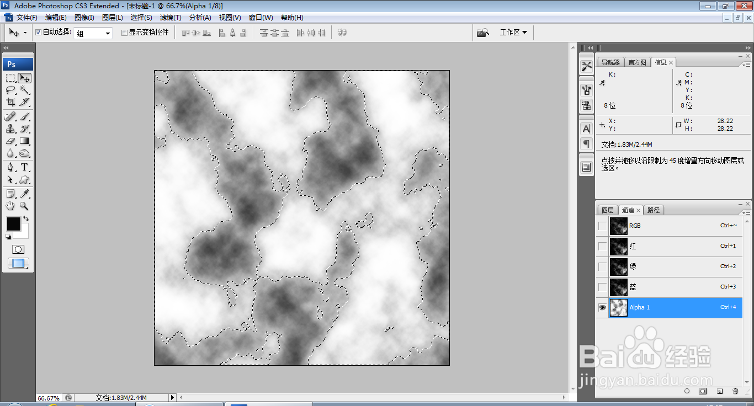The height and width of the screenshot is (406, 754).
Task: Open the Brushes panel icon
Action: tap(586, 90)
